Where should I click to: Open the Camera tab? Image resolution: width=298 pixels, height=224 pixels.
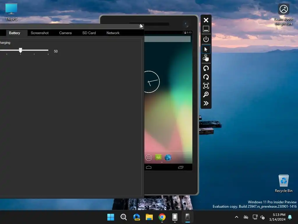coord(65,33)
